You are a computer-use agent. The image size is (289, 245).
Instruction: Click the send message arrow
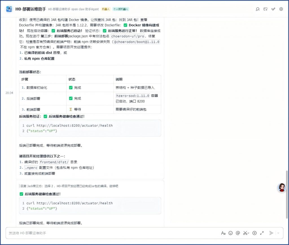pyautogui.click(x=271, y=233)
